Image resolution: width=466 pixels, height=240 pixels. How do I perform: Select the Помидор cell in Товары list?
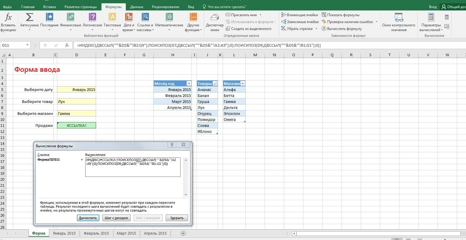(x=207, y=119)
